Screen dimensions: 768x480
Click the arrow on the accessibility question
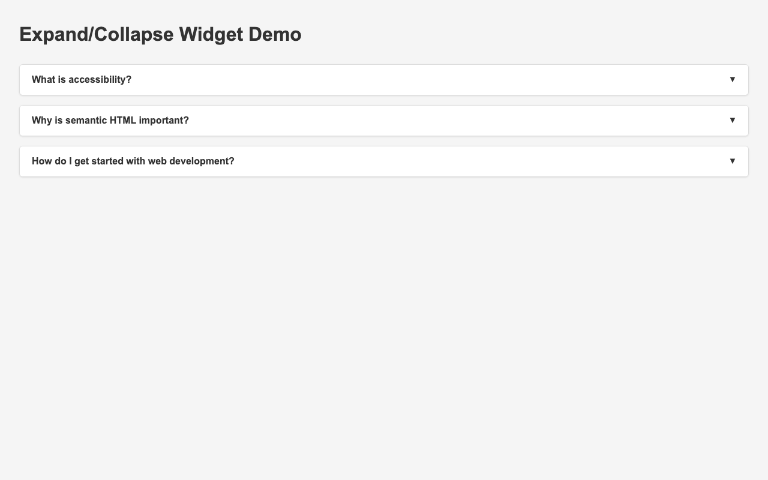tap(732, 79)
